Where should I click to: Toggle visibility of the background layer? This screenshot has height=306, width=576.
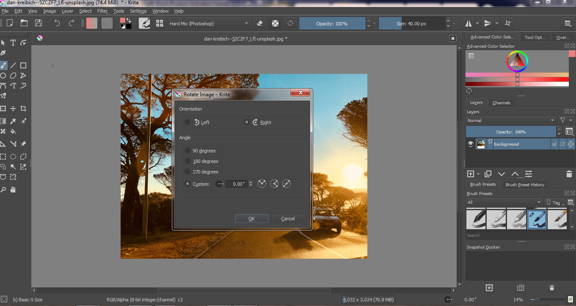[470, 144]
